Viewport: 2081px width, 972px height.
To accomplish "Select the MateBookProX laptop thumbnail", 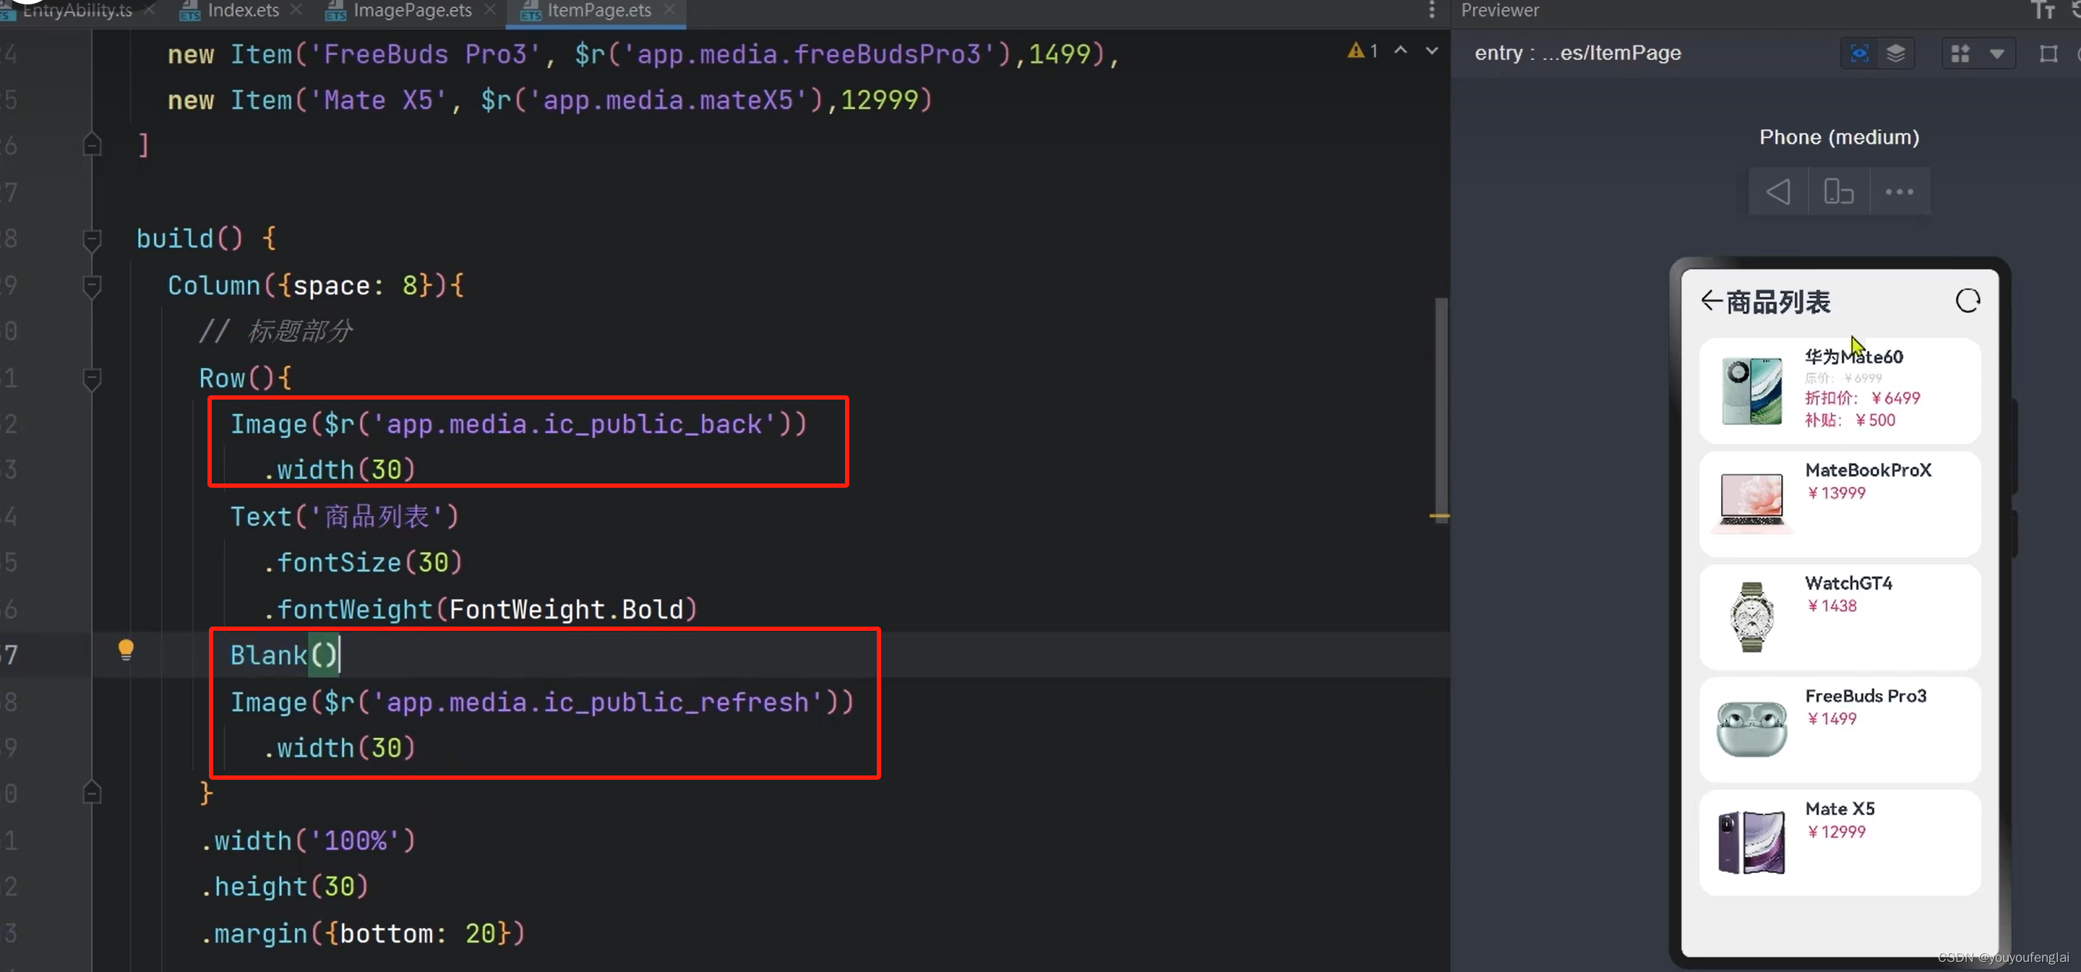I will click(x=1751, y=504).
